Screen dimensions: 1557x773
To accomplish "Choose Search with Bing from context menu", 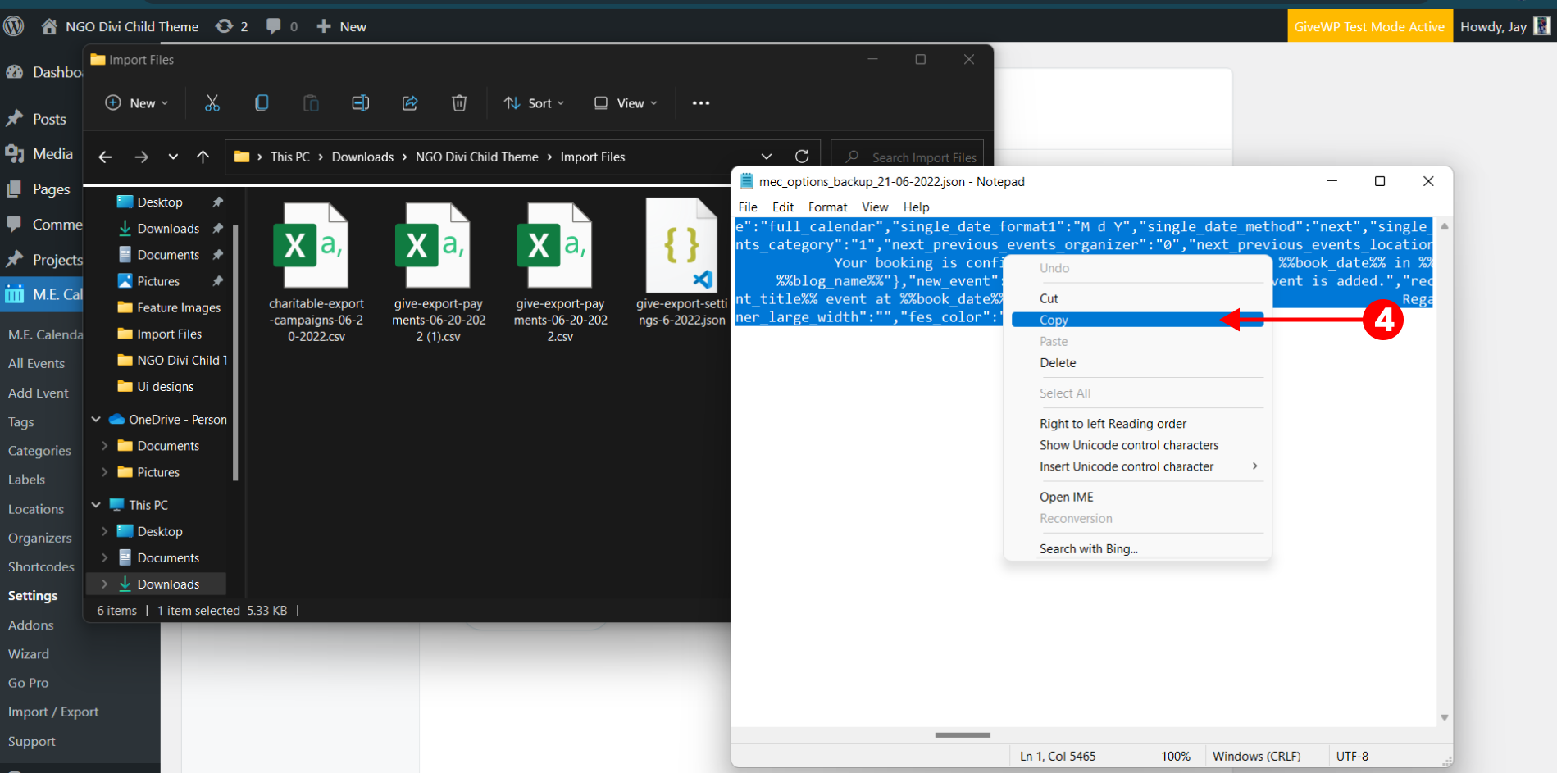I will coord(1137,548).
